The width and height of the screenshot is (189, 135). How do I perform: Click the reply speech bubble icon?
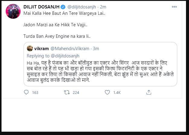26,92
